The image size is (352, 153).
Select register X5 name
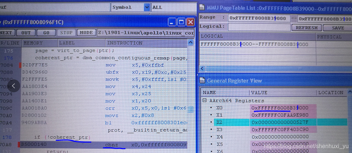(219, 144)
